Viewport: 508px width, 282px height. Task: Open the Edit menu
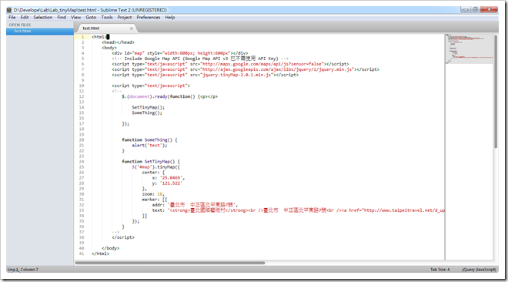(x=25, y=17)
